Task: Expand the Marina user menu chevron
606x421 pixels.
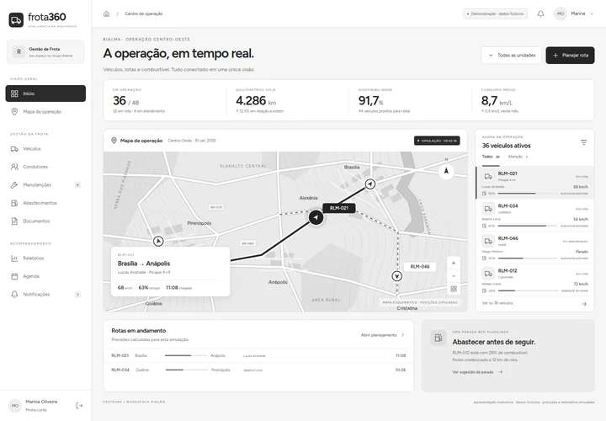Action: 592,14
